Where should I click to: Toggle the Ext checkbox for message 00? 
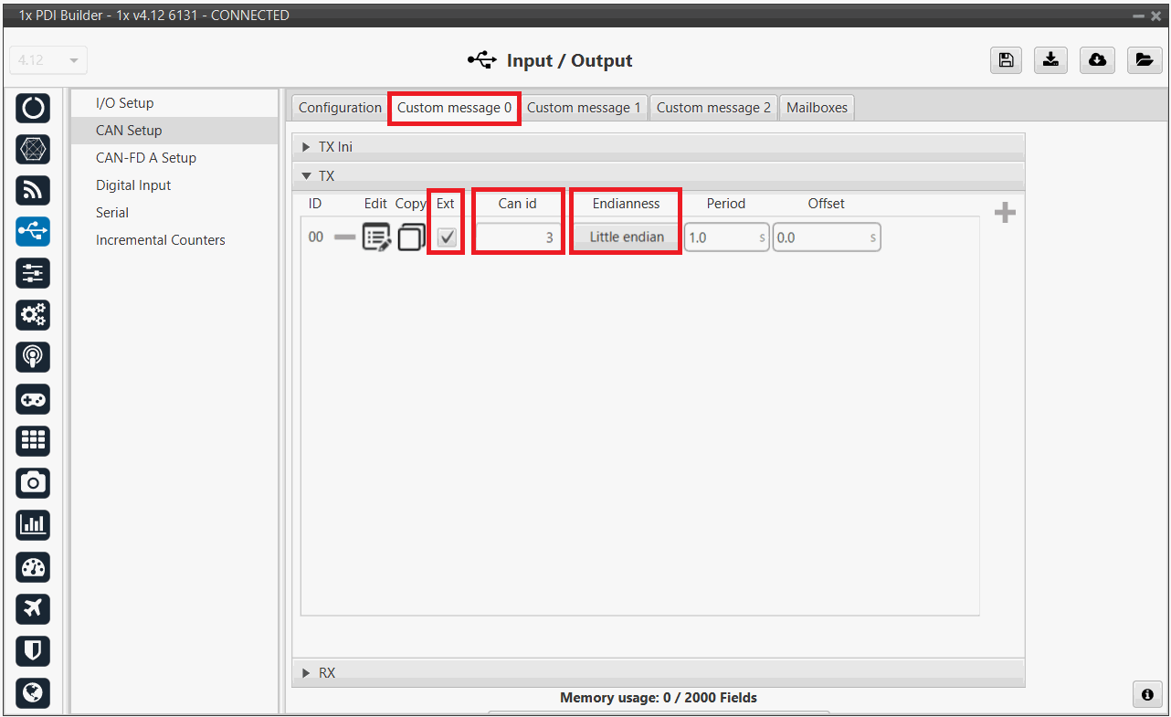click(x=447, y=237)
